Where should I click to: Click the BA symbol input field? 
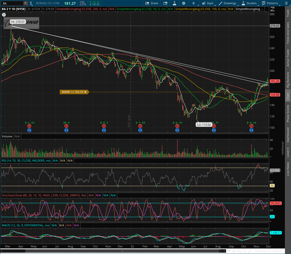pyautogui.click(x=12, y=3)
